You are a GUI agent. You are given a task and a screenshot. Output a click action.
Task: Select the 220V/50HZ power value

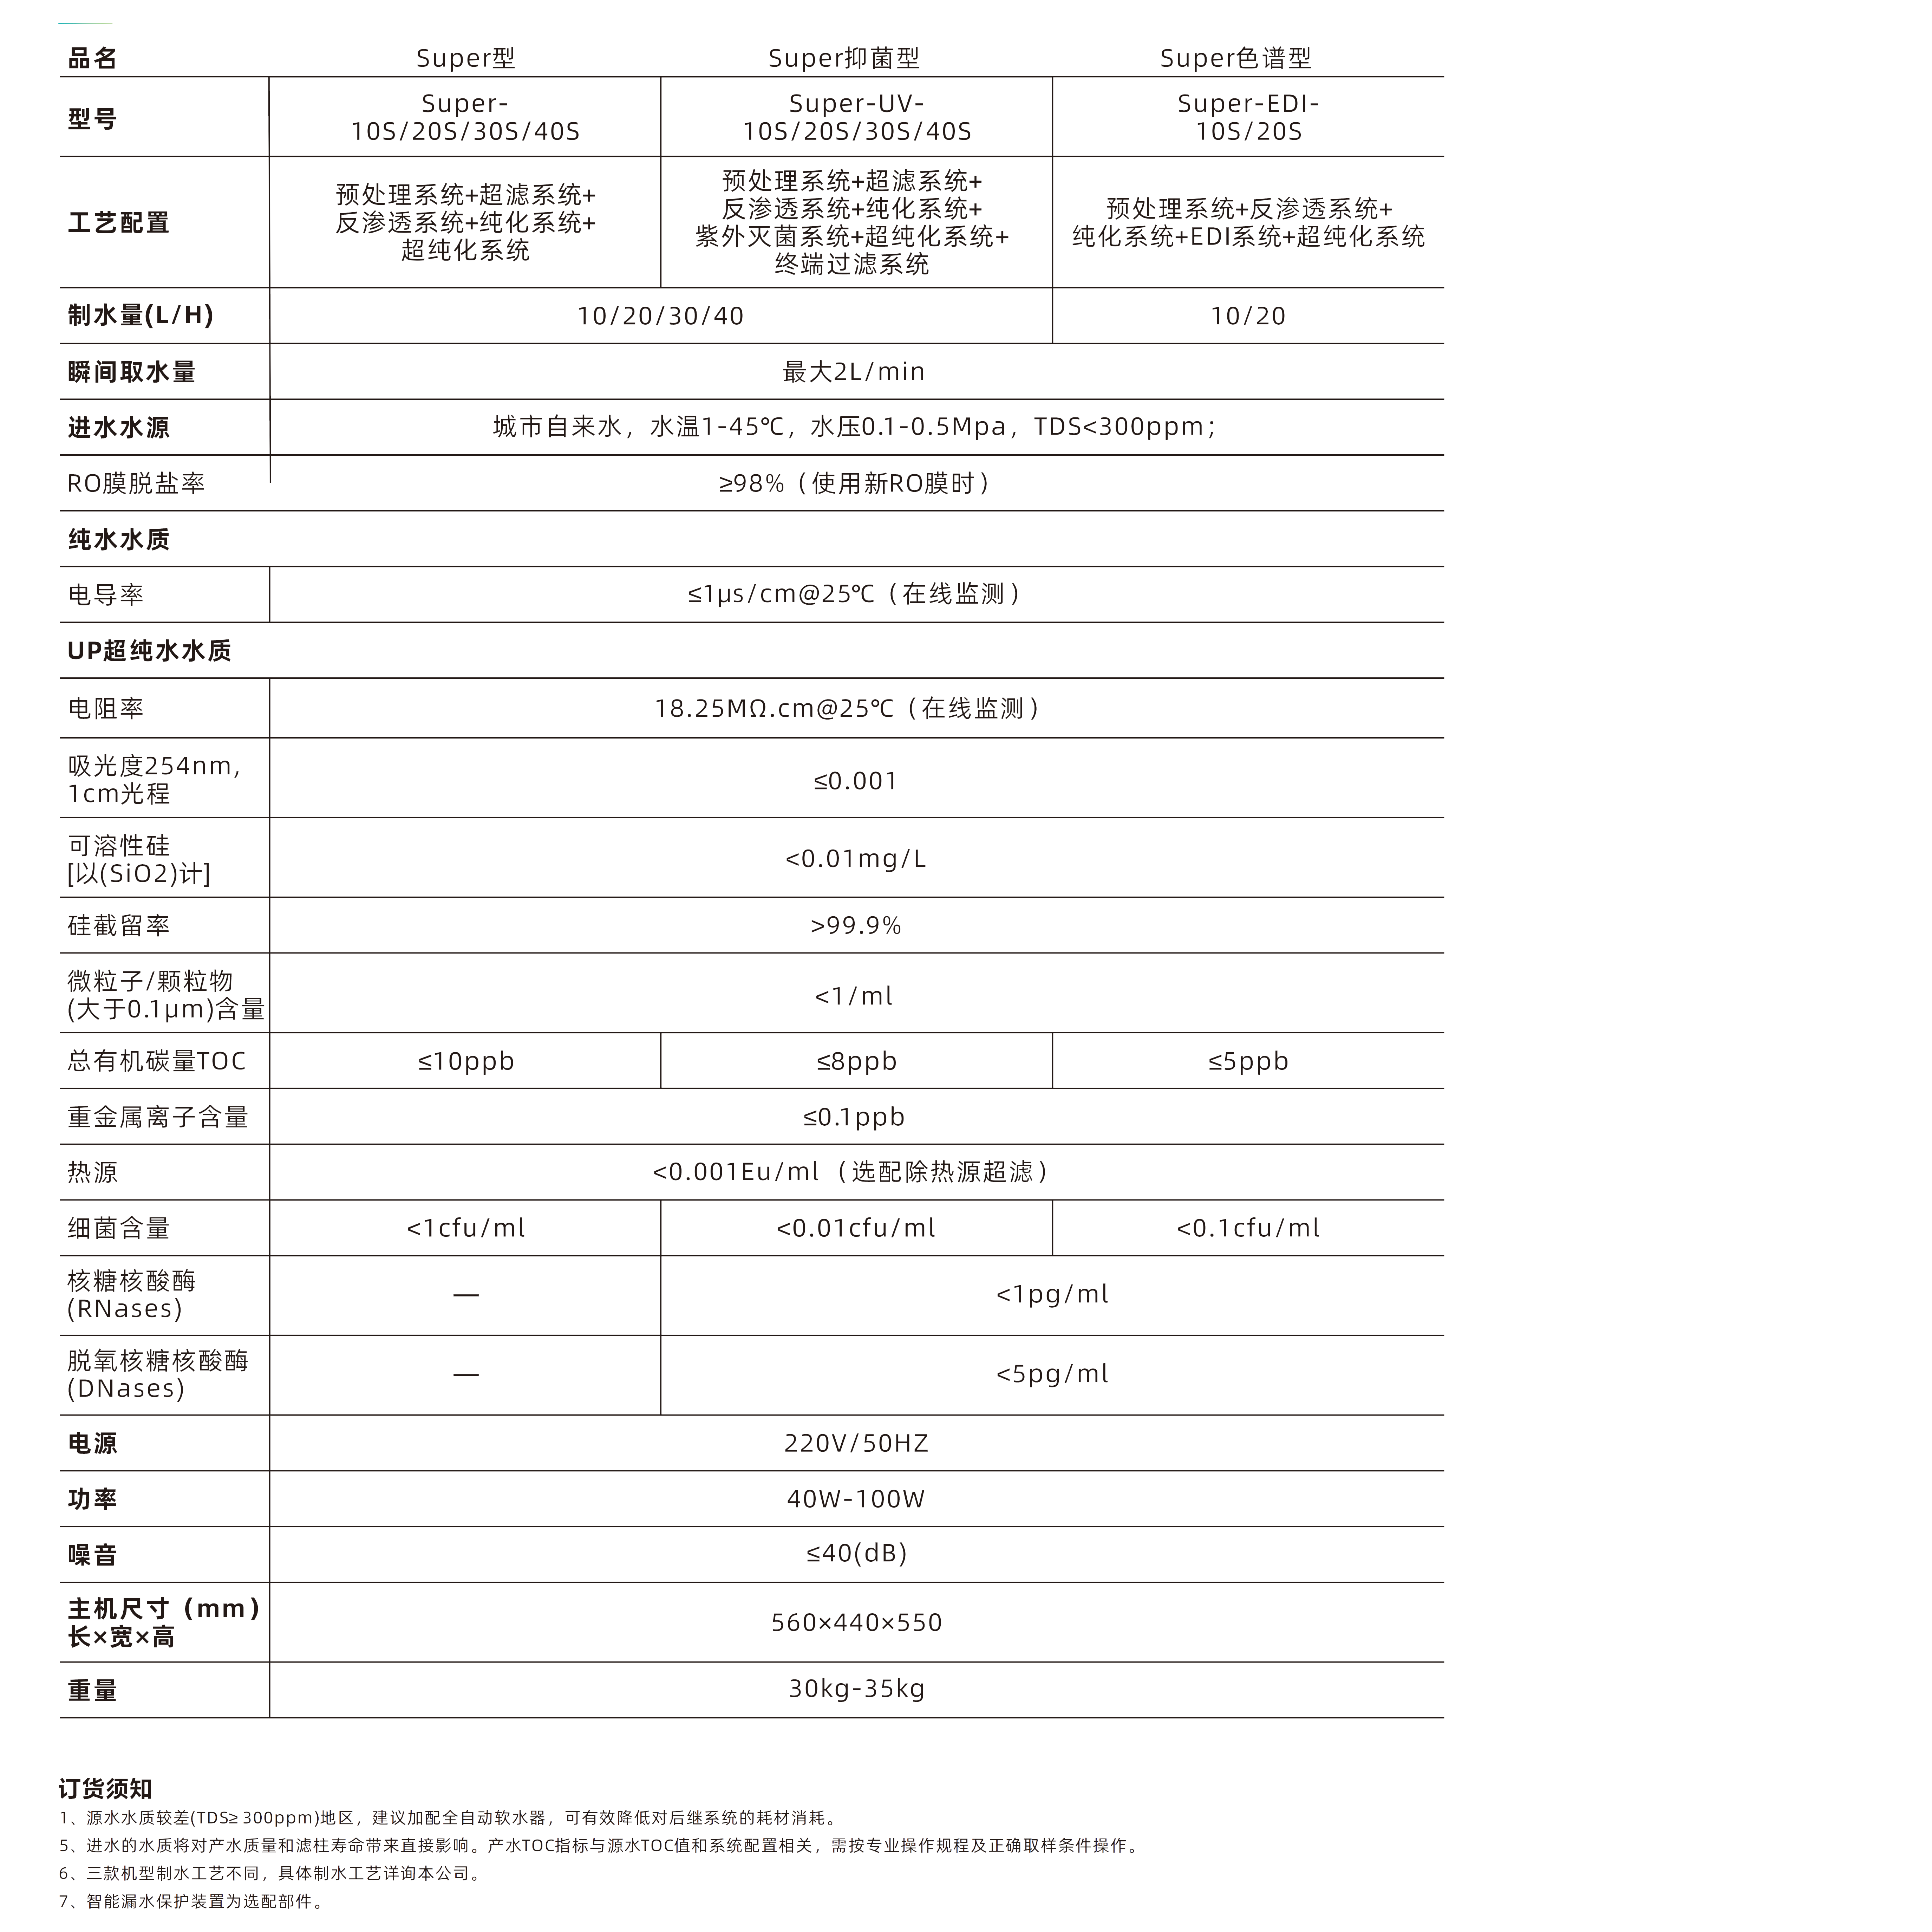pyautogui.click(x=856, y=1443)
